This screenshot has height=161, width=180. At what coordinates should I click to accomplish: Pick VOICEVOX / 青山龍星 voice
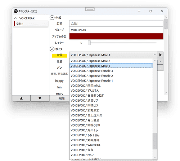coord(111,120)
